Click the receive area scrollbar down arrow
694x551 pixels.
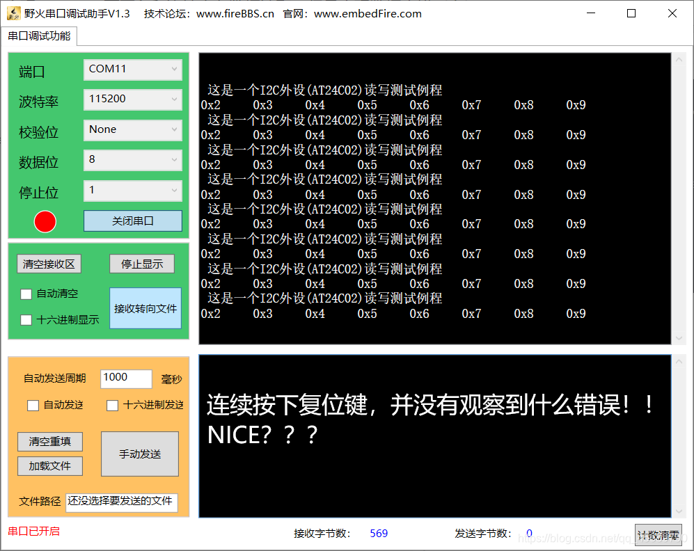(x=679, y=338)
